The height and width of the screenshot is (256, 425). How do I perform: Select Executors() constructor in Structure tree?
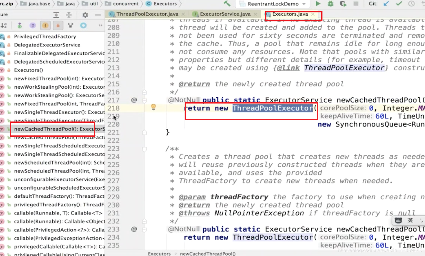(28, 70)
